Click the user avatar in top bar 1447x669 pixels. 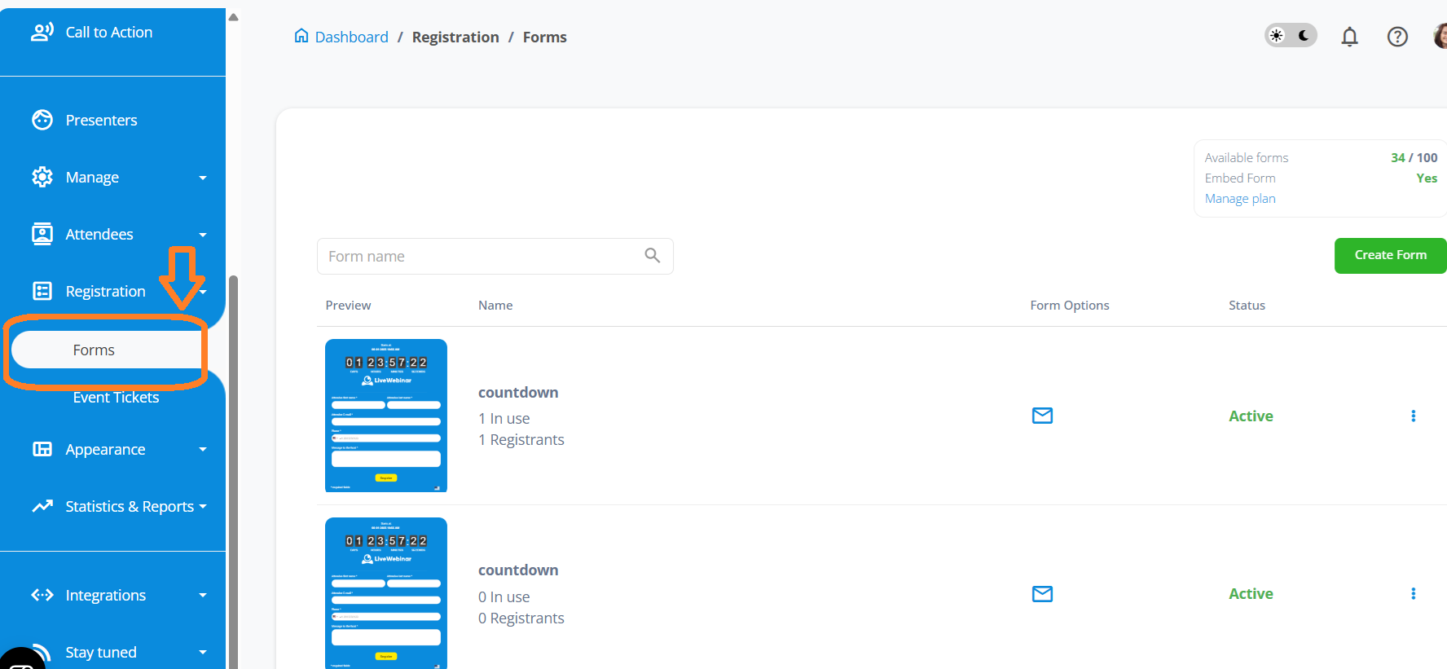tap(1440, 37)
